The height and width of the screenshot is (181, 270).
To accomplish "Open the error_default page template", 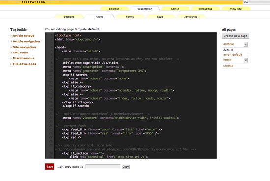I will pyautogui.click(x=233, y=55).
